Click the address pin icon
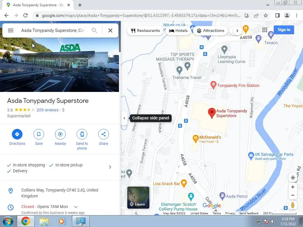303x227 pixels. pos(11,191)
